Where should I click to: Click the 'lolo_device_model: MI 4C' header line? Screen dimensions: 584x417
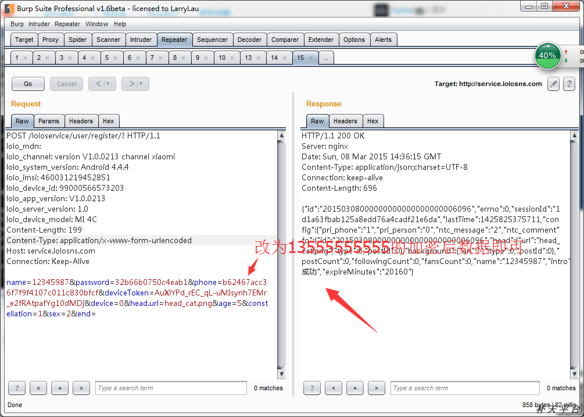click(x=51, y=219)
